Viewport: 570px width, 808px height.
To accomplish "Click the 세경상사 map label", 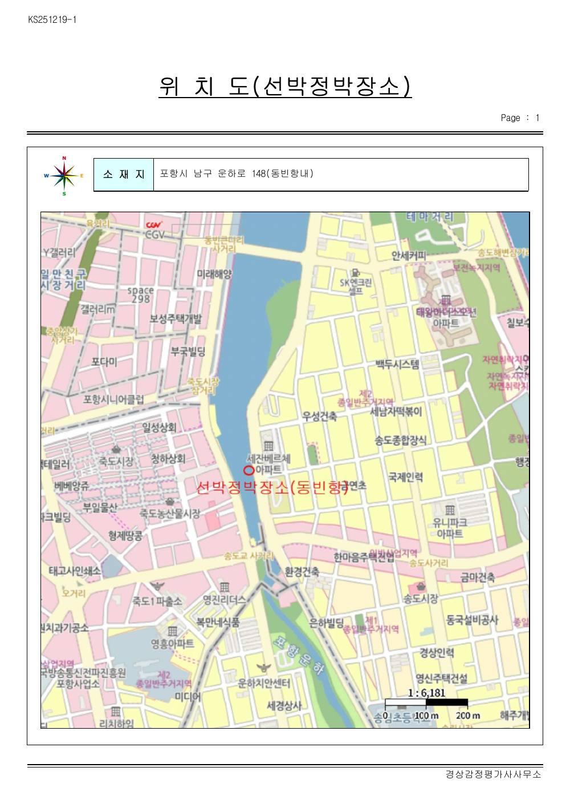I will coord(284,706).
